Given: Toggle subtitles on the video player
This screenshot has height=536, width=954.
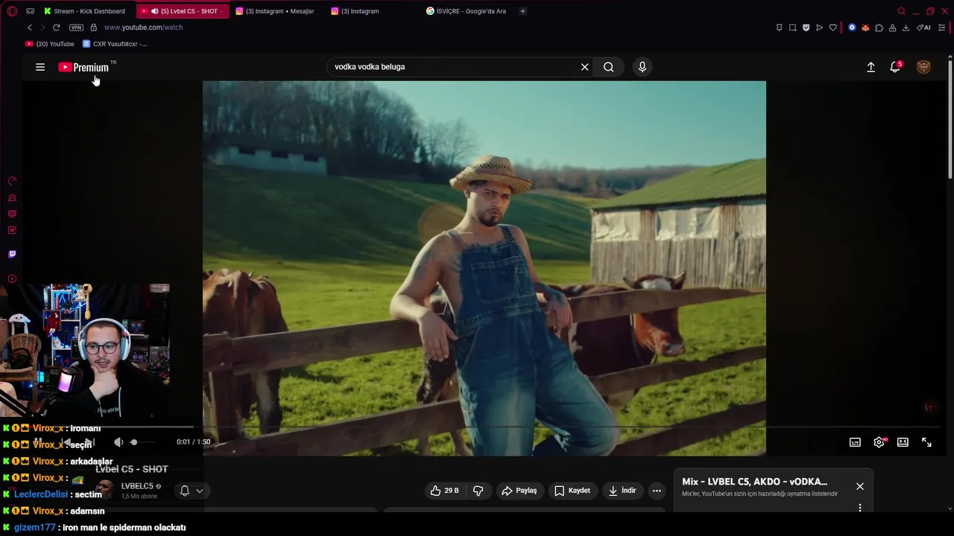Looking at the screenshot, I should coord(855,442).
